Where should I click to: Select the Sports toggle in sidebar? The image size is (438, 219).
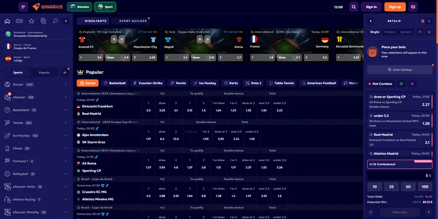coord(18,73)
